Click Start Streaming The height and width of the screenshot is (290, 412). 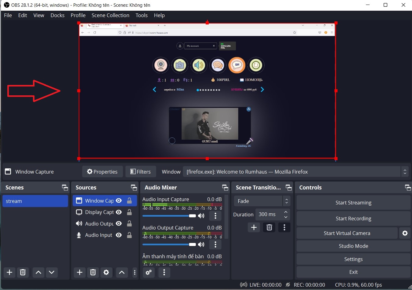click(x=353, y=203)
